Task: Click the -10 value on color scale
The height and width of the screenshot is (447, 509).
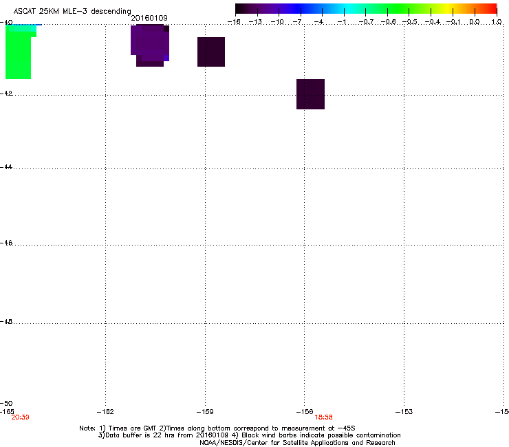Action: 277,22
